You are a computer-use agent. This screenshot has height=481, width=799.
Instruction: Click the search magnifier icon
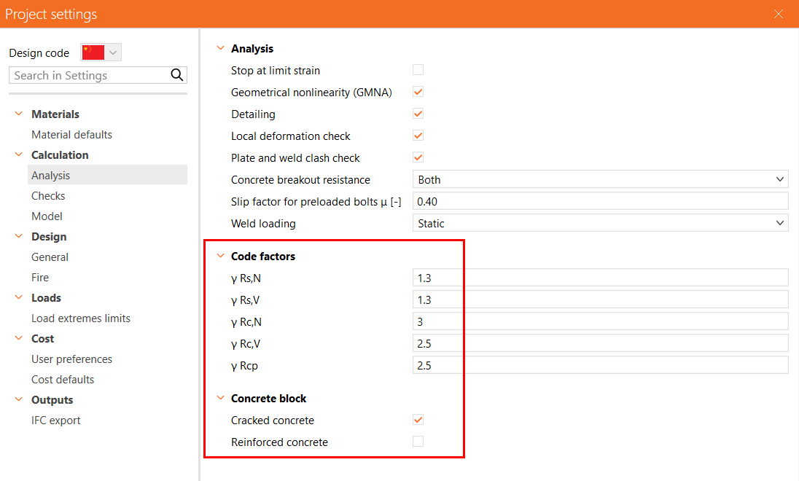(176, 75)
